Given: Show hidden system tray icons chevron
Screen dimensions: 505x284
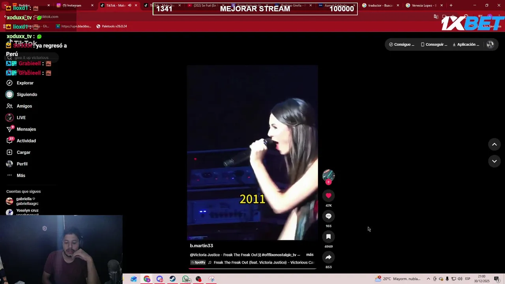Looking at the screenshot, I should coord(428,279).
